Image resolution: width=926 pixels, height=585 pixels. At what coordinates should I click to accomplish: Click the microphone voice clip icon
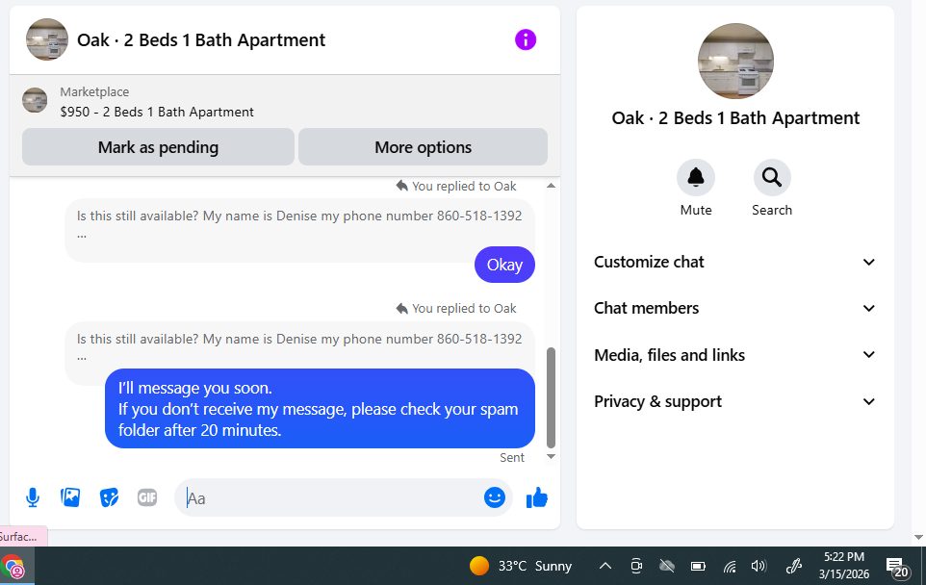(33, 497)
